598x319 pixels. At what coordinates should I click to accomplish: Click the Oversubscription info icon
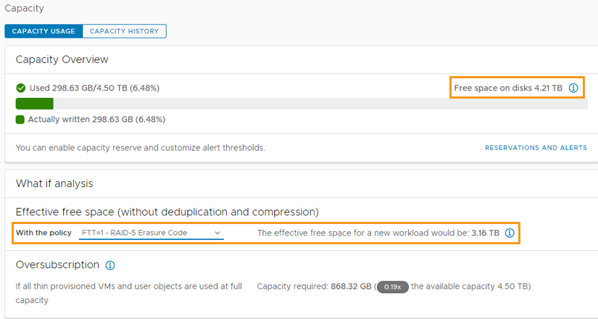click(110, 265)
